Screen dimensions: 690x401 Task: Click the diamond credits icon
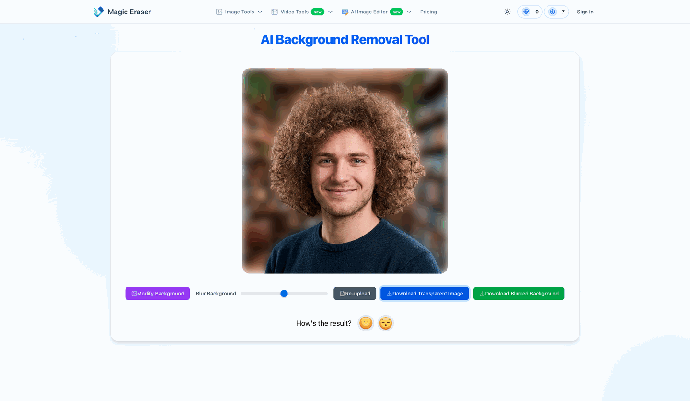[x=526, y=12]
